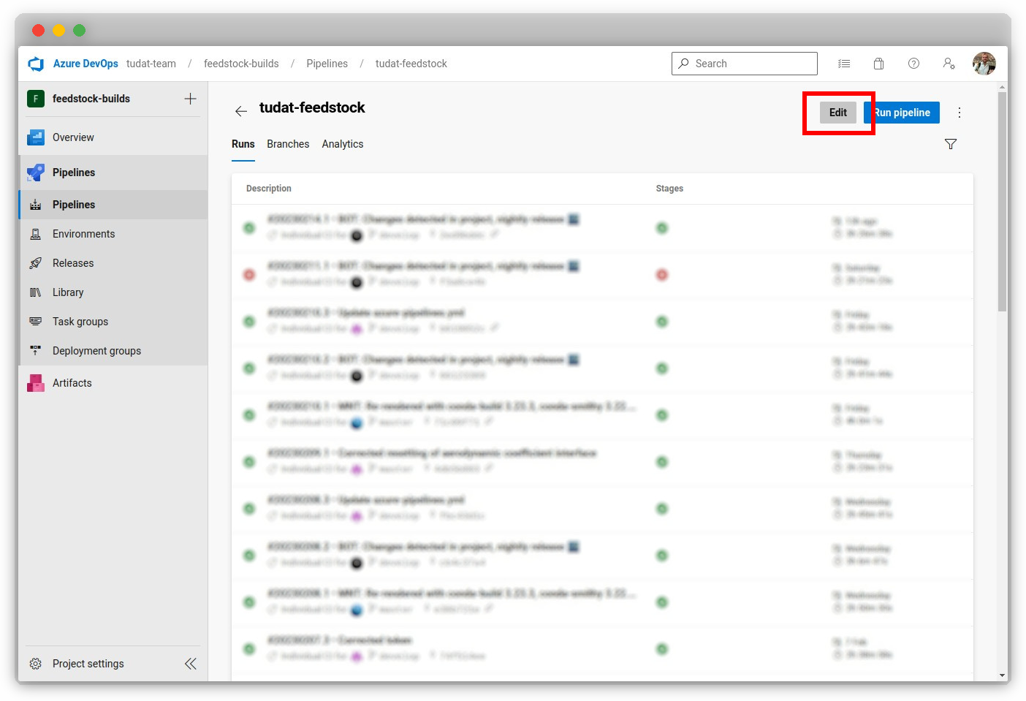
Task: Open the tudat-team breadcrumb
Action: point(151,64)
